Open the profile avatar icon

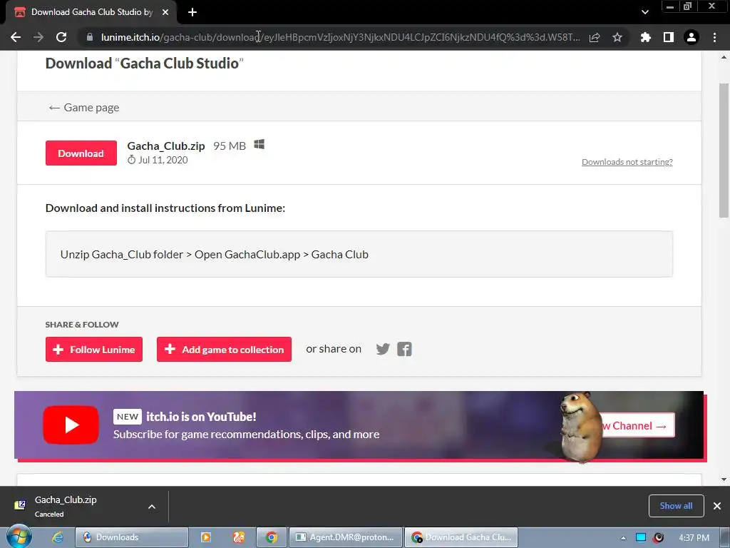click(x=692, y=37)
